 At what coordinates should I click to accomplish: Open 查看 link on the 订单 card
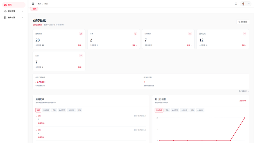coord(135,45)
